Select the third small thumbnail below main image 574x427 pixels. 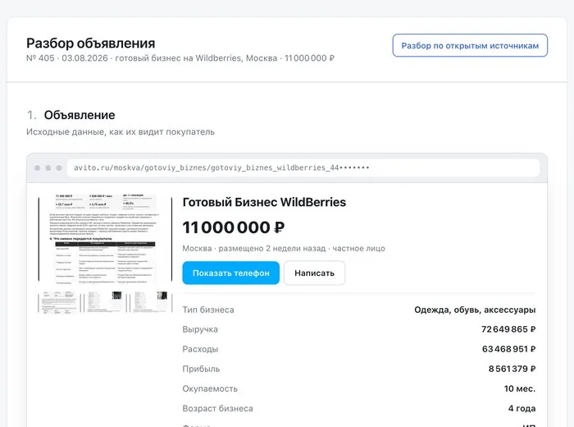click(151, 302)
